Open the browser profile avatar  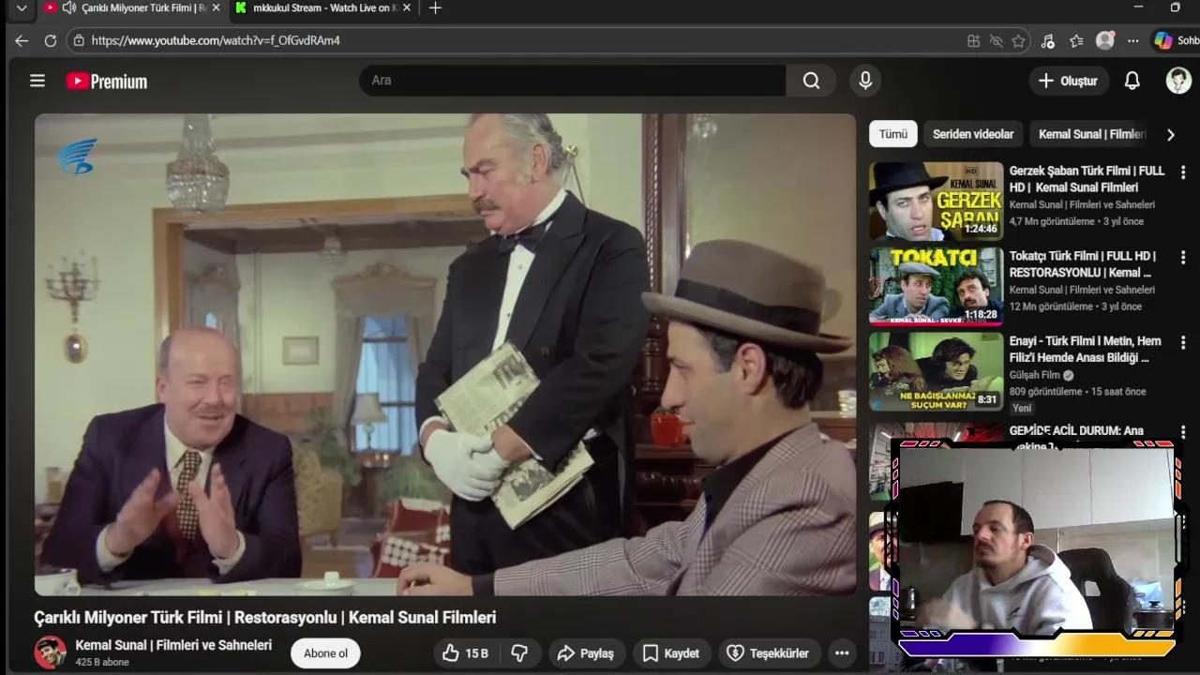pos(1105,41)
